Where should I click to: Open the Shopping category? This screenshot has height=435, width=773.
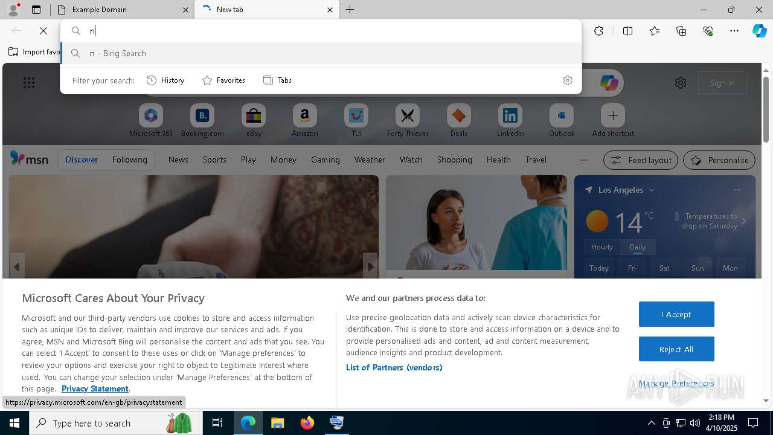point(454,159)
